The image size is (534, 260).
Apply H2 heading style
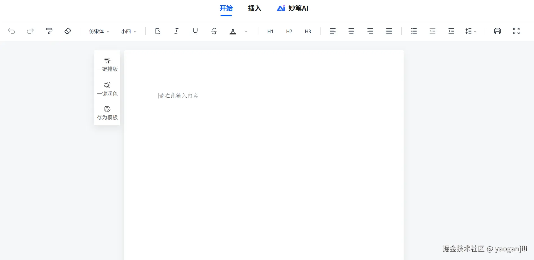[289, 31]
